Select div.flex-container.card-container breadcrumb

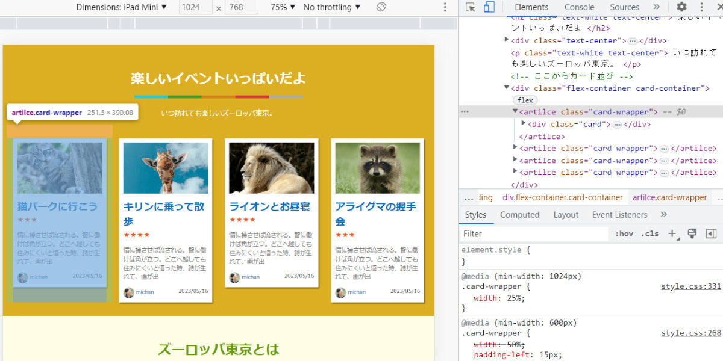click(563, 197)
